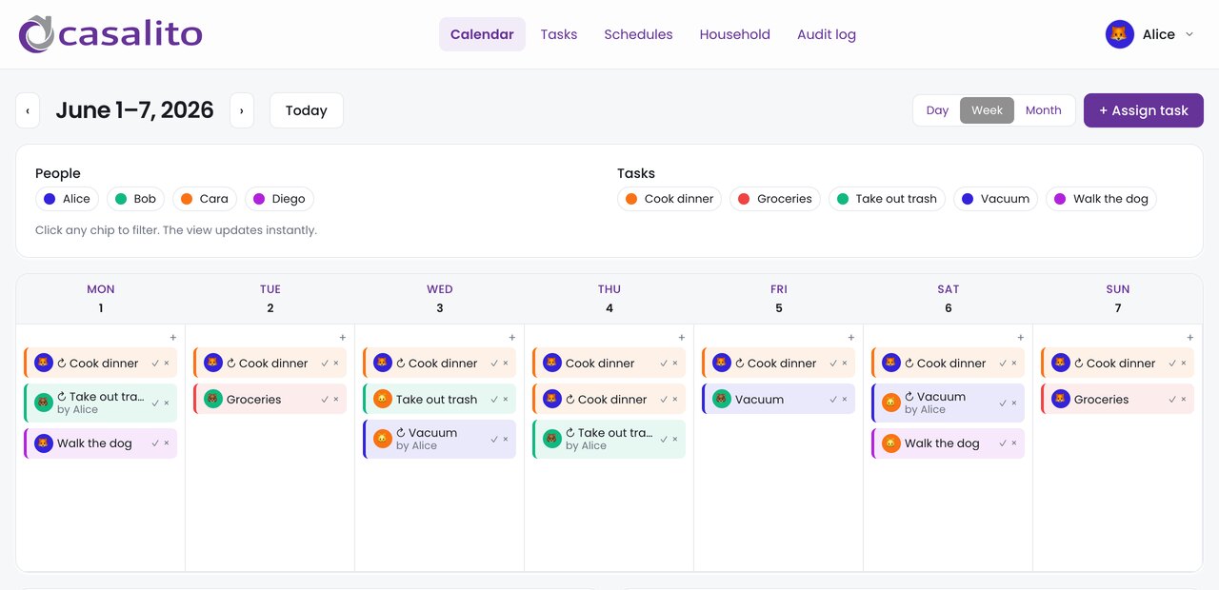The height and width of the screenshot is (590, 1219).
Task: Open Monday Walk the dog card
Action: click(x=101, y=443)
